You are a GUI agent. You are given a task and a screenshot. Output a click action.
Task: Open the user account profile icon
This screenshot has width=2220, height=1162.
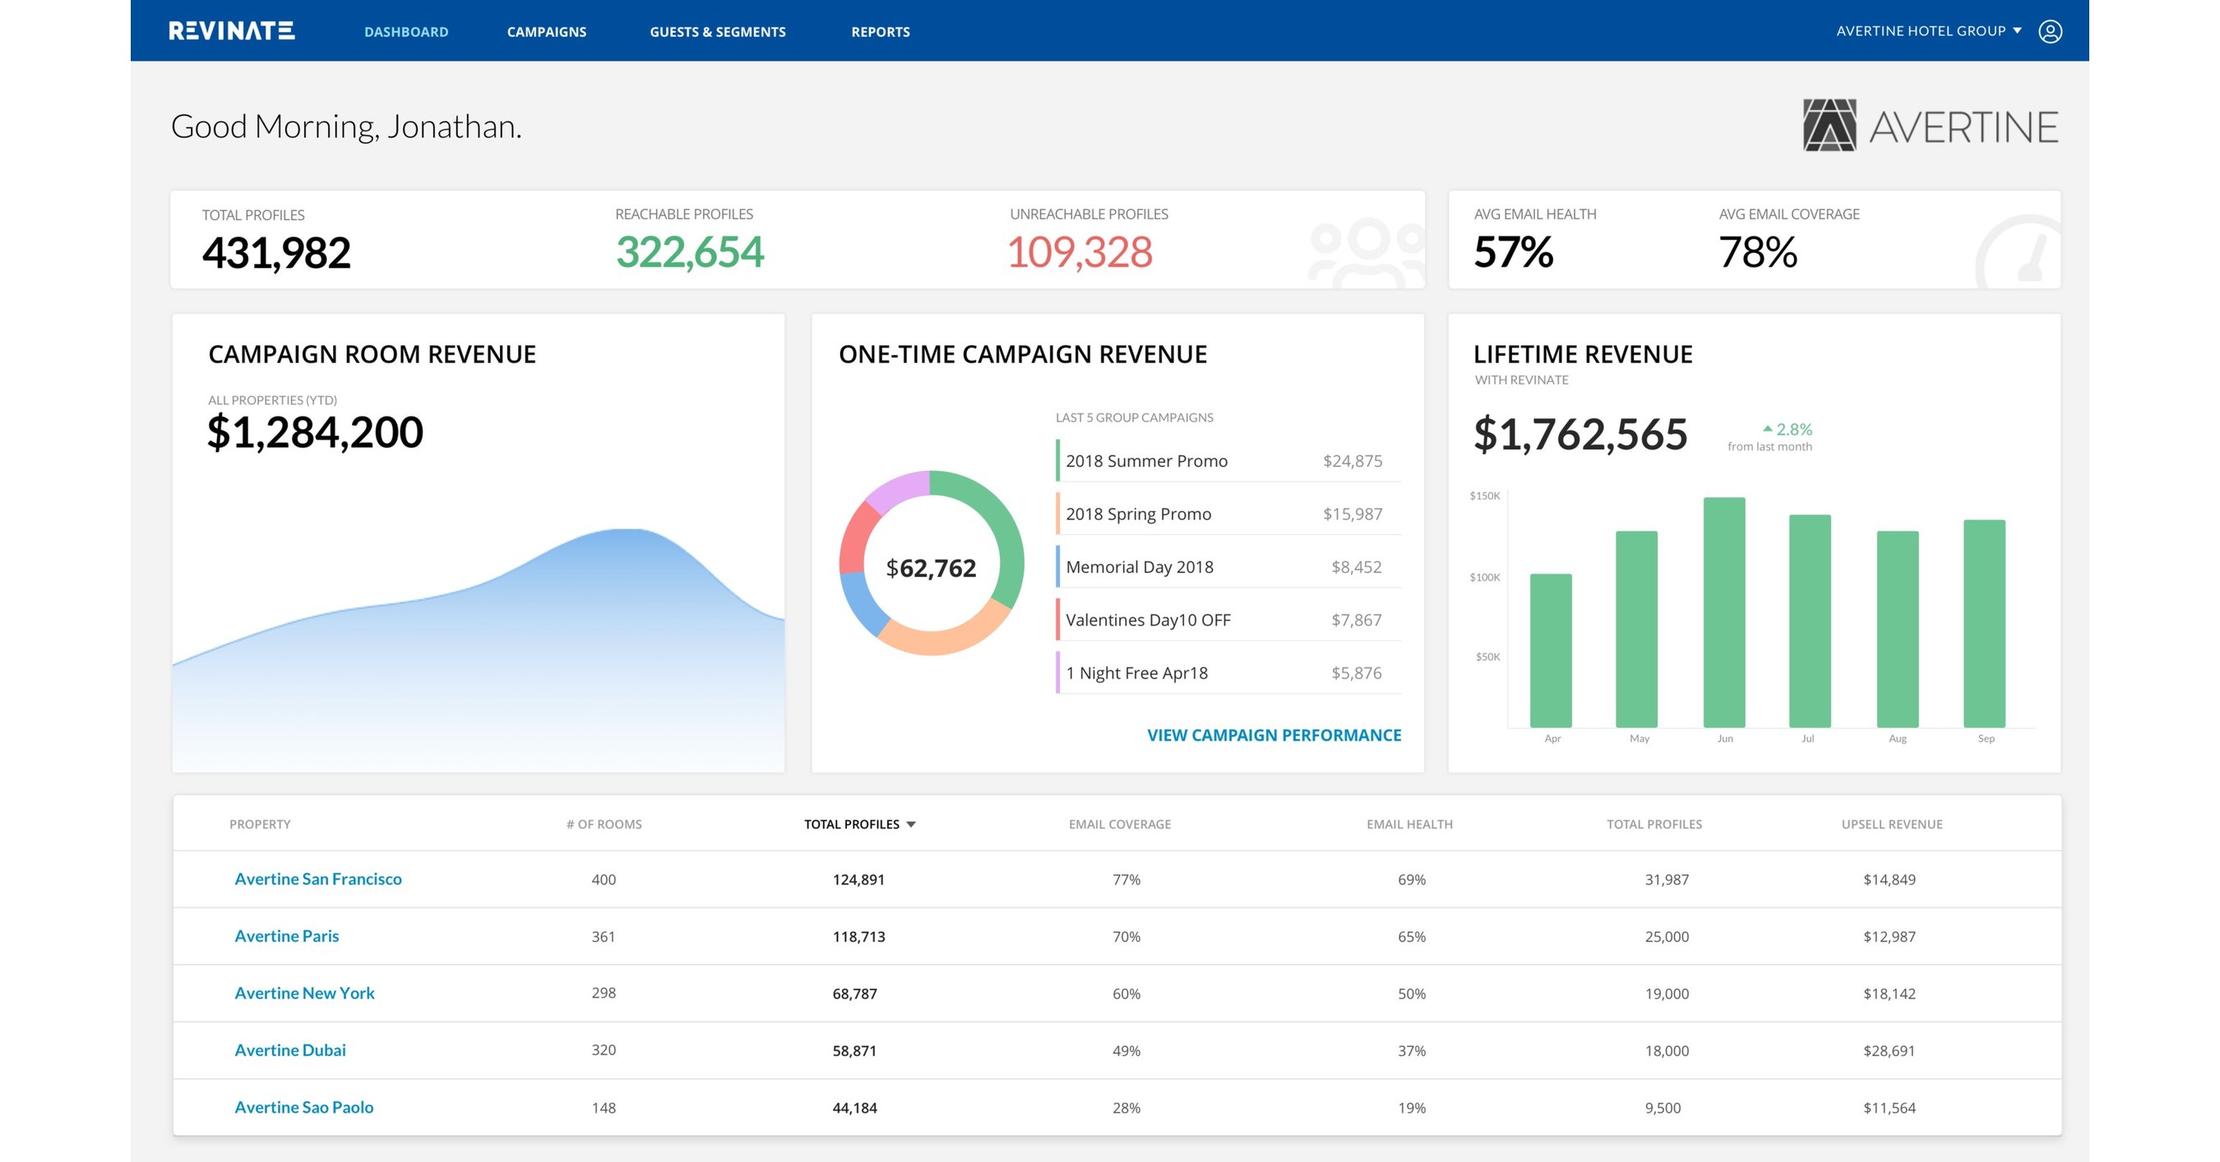tap(2051, 31)
